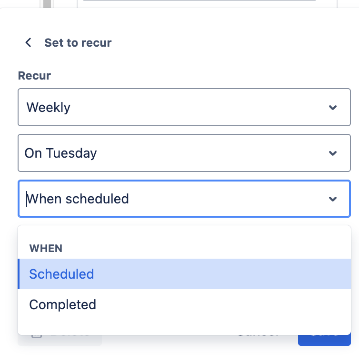Select the Scheduled option in the list
Screen dimensions: 359x363
61,274
